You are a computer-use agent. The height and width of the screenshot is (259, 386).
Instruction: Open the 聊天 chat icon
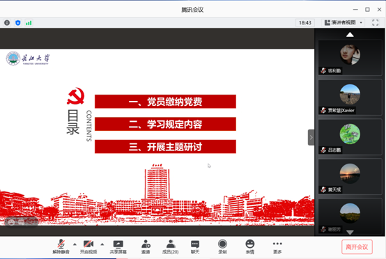click(x=195, y=246)
